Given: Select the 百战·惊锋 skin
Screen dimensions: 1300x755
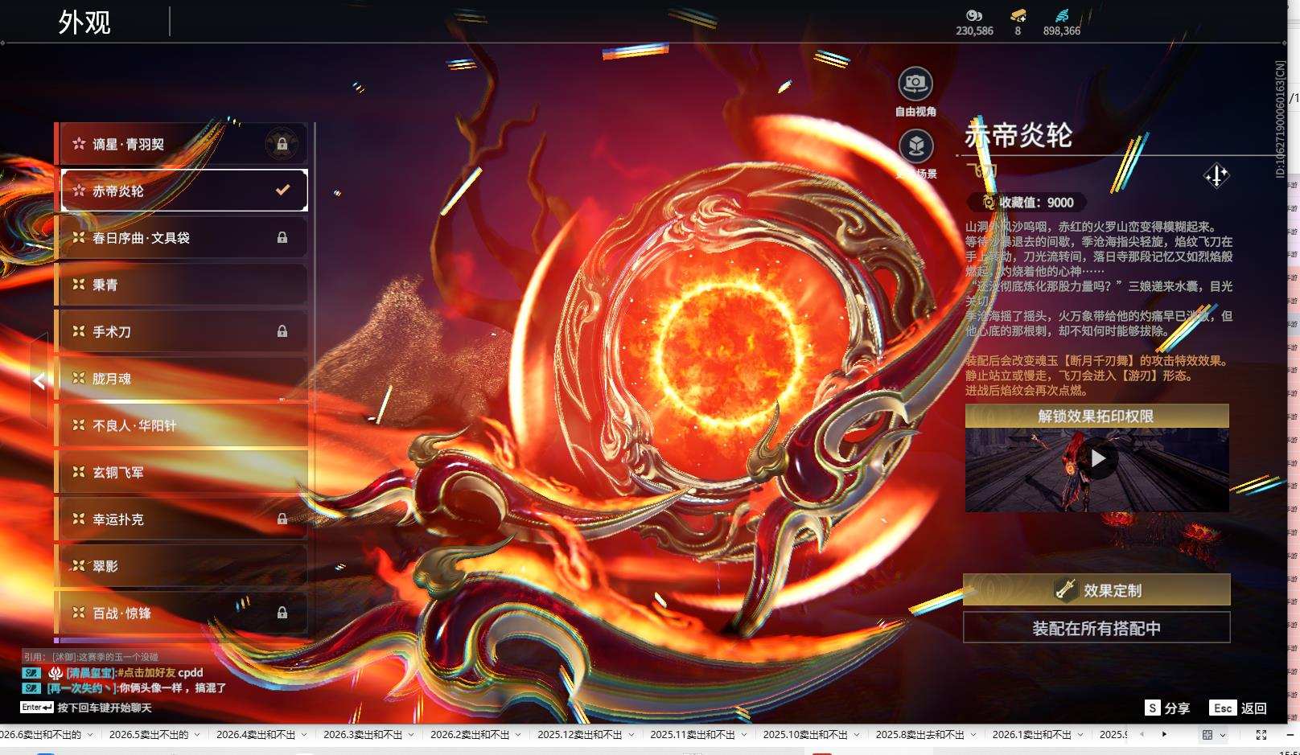Looking at the screenshot, I should 183,613.
